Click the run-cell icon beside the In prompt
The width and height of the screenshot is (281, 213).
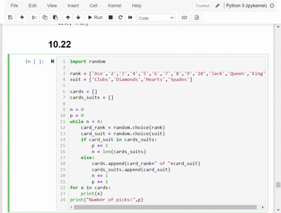tap(52, 61)
